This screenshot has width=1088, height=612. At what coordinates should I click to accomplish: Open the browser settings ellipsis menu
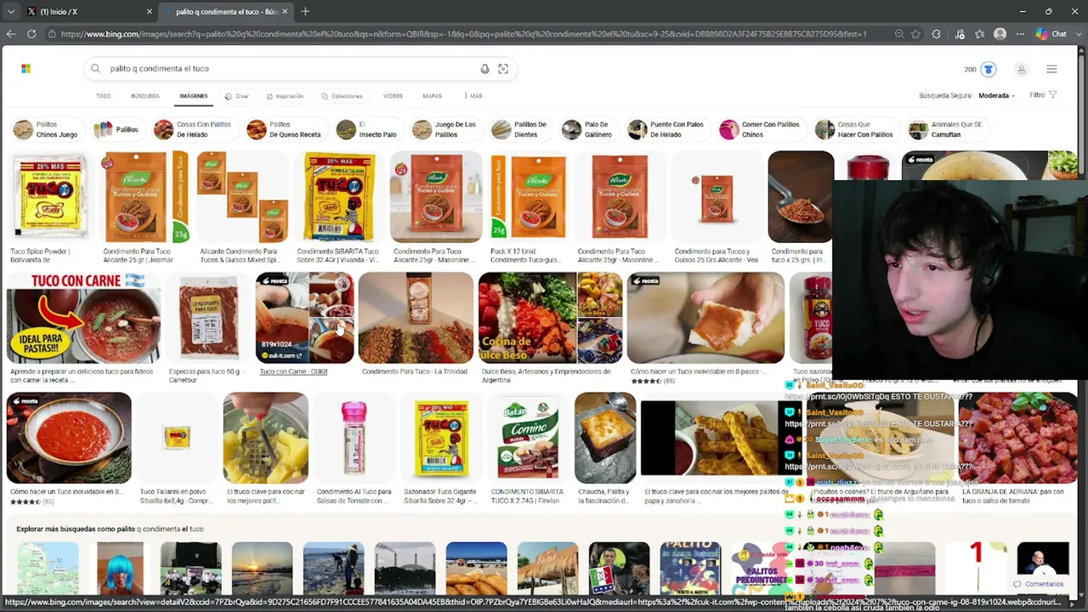1021,34
